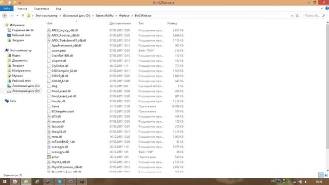
Task: Open Internet Explorer from taskbar
Action: point(38,181)
